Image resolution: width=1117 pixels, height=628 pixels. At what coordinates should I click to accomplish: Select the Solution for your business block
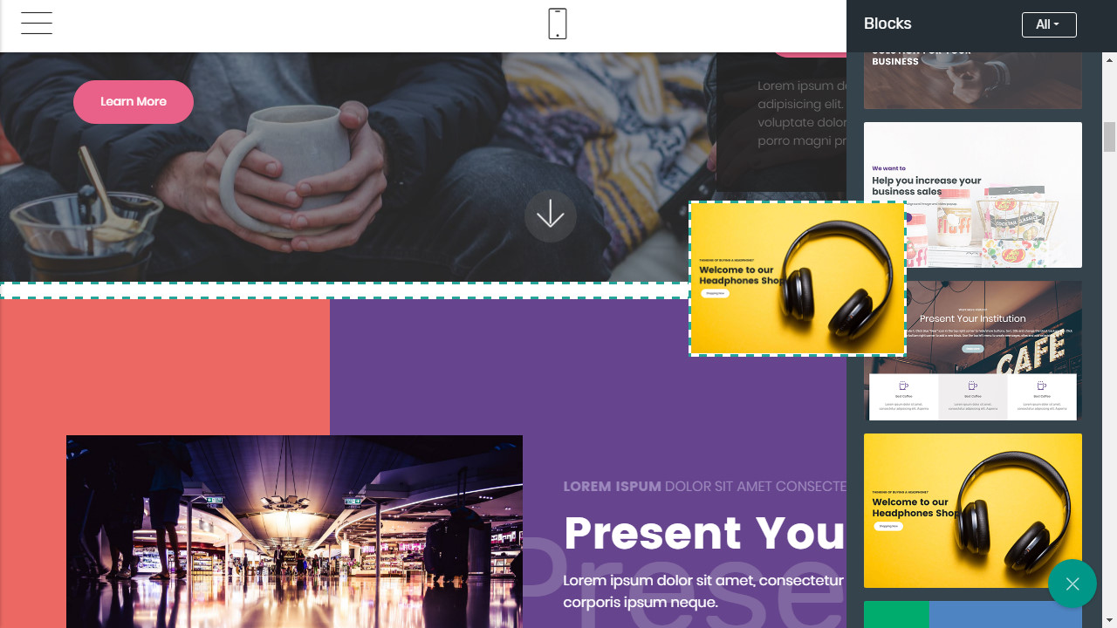[x=973, y=80]
